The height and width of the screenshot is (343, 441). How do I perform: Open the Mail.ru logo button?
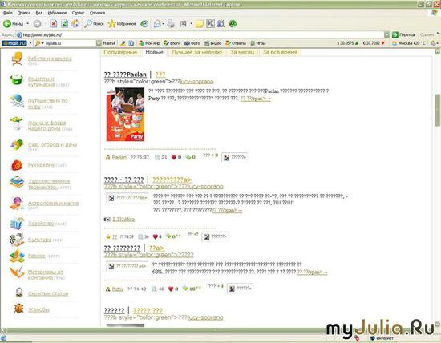point(14,43)
